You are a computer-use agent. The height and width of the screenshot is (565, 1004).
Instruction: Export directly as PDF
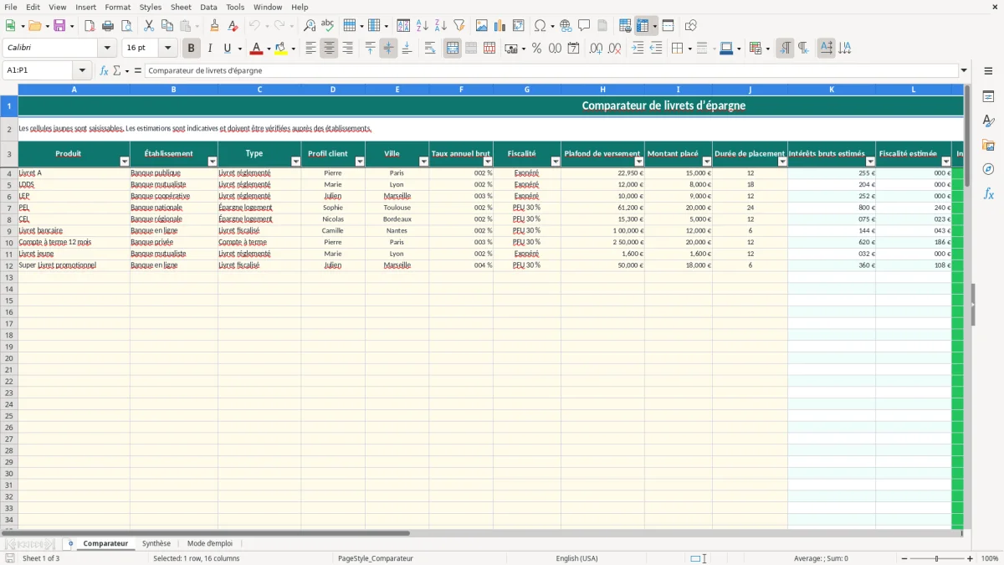pyautogui.click(x=90, y=26)
